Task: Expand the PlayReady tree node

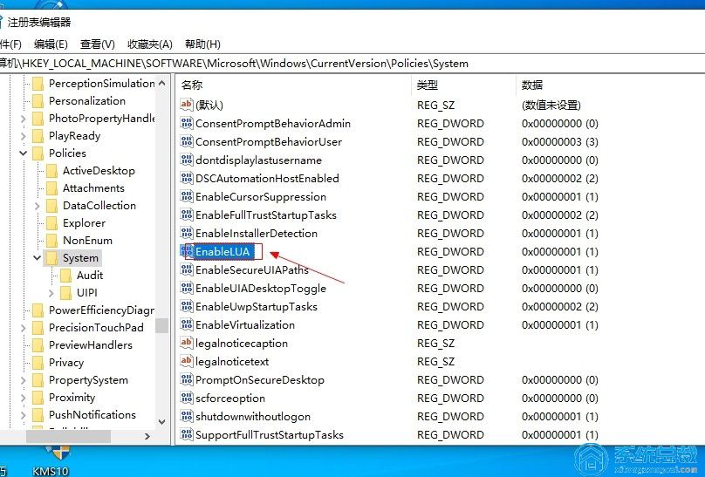Action: (x=24, y=136)
